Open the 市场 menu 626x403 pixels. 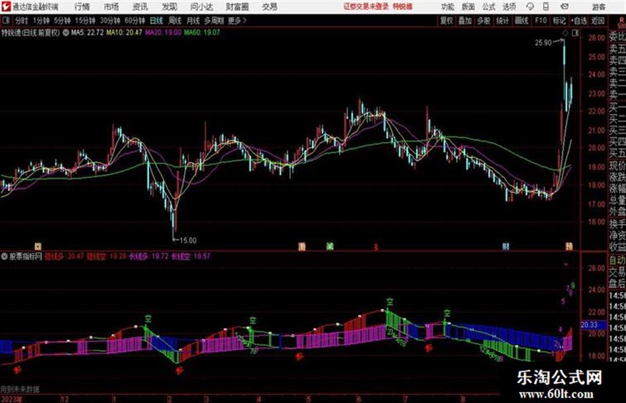[x=111, y=7]
